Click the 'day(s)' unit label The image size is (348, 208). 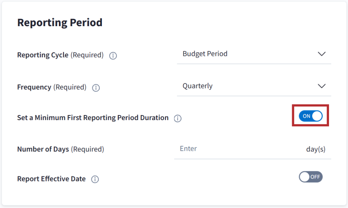pos(315,149)
